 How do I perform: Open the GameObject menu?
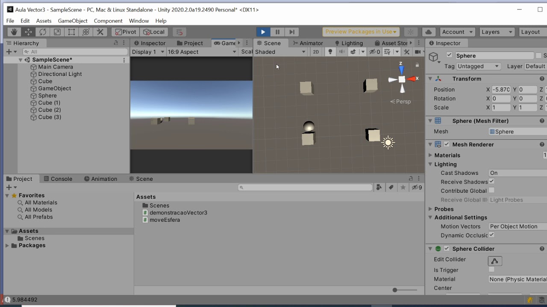tap(73, 21)
